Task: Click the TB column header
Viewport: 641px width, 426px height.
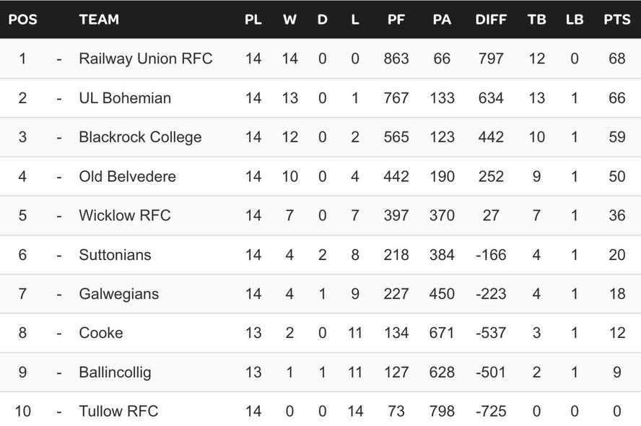Action: [x=536, y=19]
